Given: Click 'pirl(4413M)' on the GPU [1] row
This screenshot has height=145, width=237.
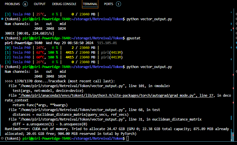Looking at the screenshot, I should (112, 53).
